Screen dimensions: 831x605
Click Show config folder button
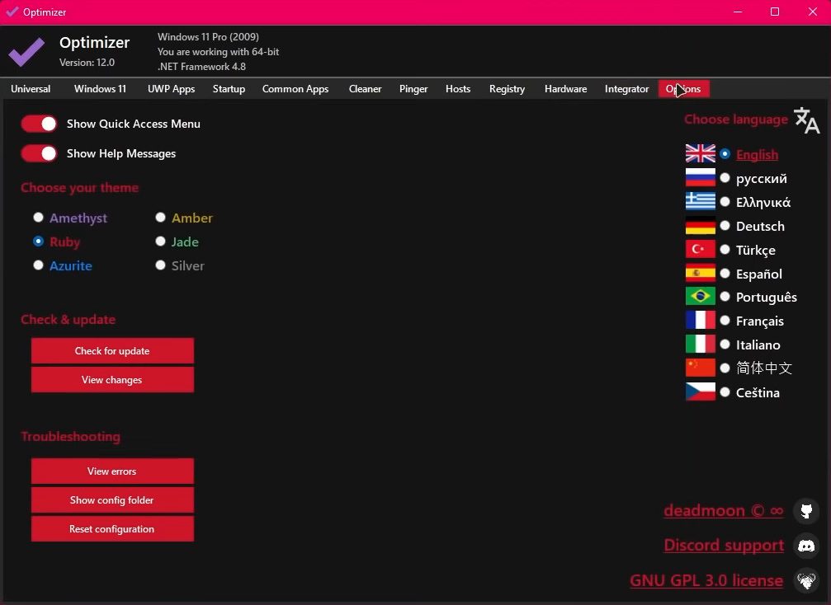(112, 500)
